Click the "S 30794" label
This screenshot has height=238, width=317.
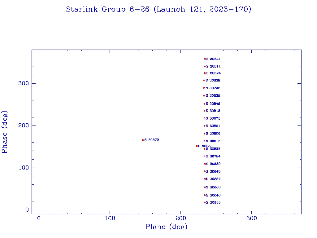pos(213,156)
